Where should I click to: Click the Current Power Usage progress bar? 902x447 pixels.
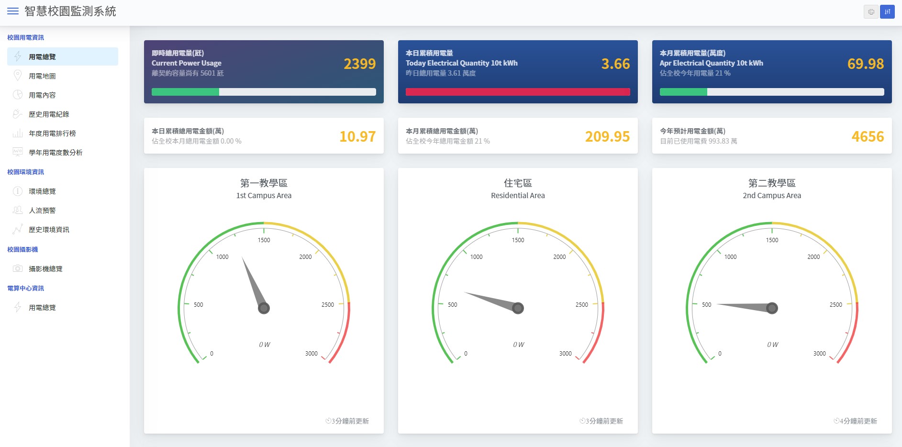point(264,92)
